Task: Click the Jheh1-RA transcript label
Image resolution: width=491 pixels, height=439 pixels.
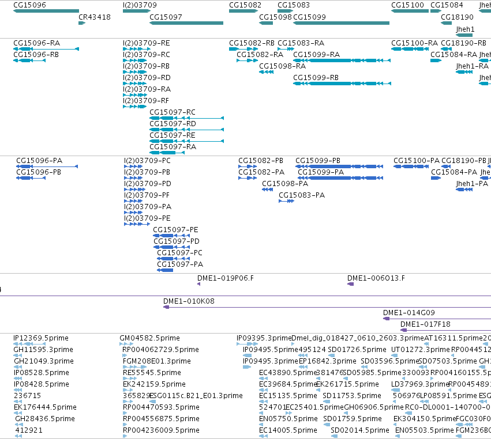Action: coord(472,66)
